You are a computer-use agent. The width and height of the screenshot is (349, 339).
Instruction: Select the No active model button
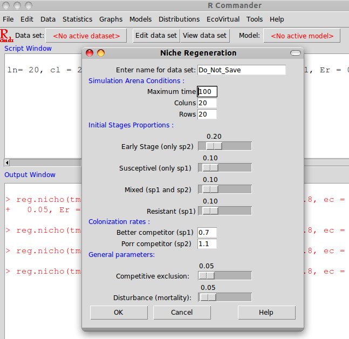(x=302, y=36)
